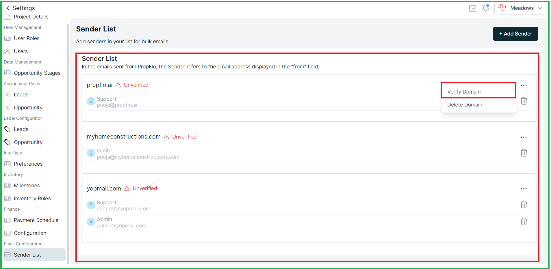Viewport: 551px width, 269px height.
Task: Click the warning icon beside yopmail.com
Action: tap(127, 188)
